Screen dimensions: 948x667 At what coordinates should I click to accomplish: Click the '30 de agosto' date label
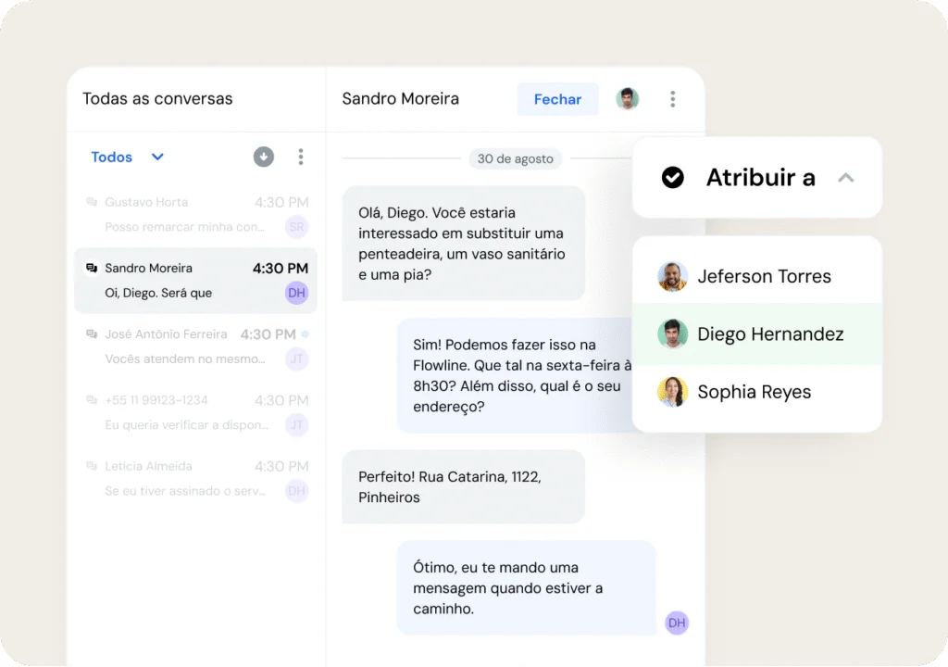pyautogui.click(x=515, y=158)
